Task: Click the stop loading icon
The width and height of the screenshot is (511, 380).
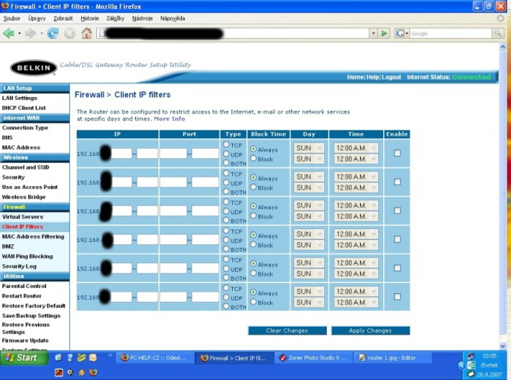Action: 69,34
